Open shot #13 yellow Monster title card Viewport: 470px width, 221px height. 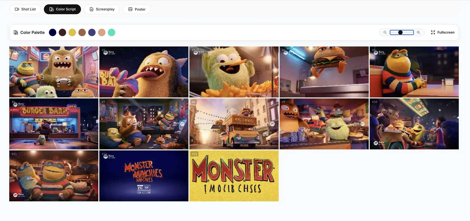click(234, 176)
